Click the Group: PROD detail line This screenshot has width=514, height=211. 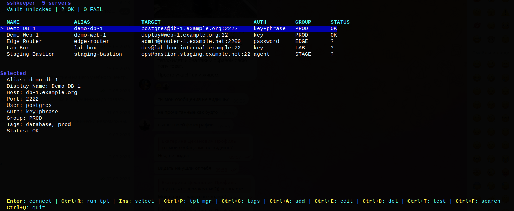[24, 118]
